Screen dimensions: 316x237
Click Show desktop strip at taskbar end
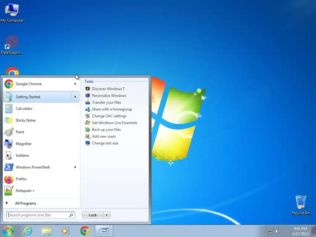(x=314, y=231)
